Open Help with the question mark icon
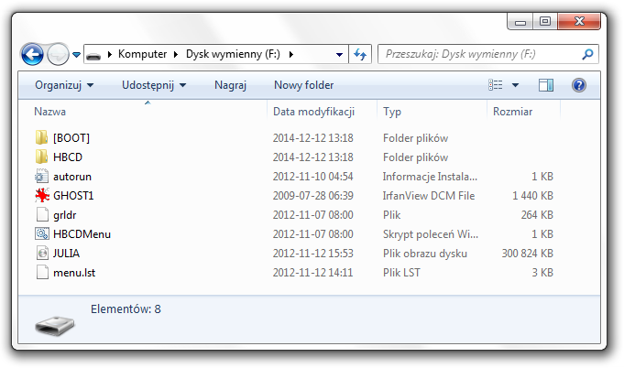 click(x=579, y=85)
